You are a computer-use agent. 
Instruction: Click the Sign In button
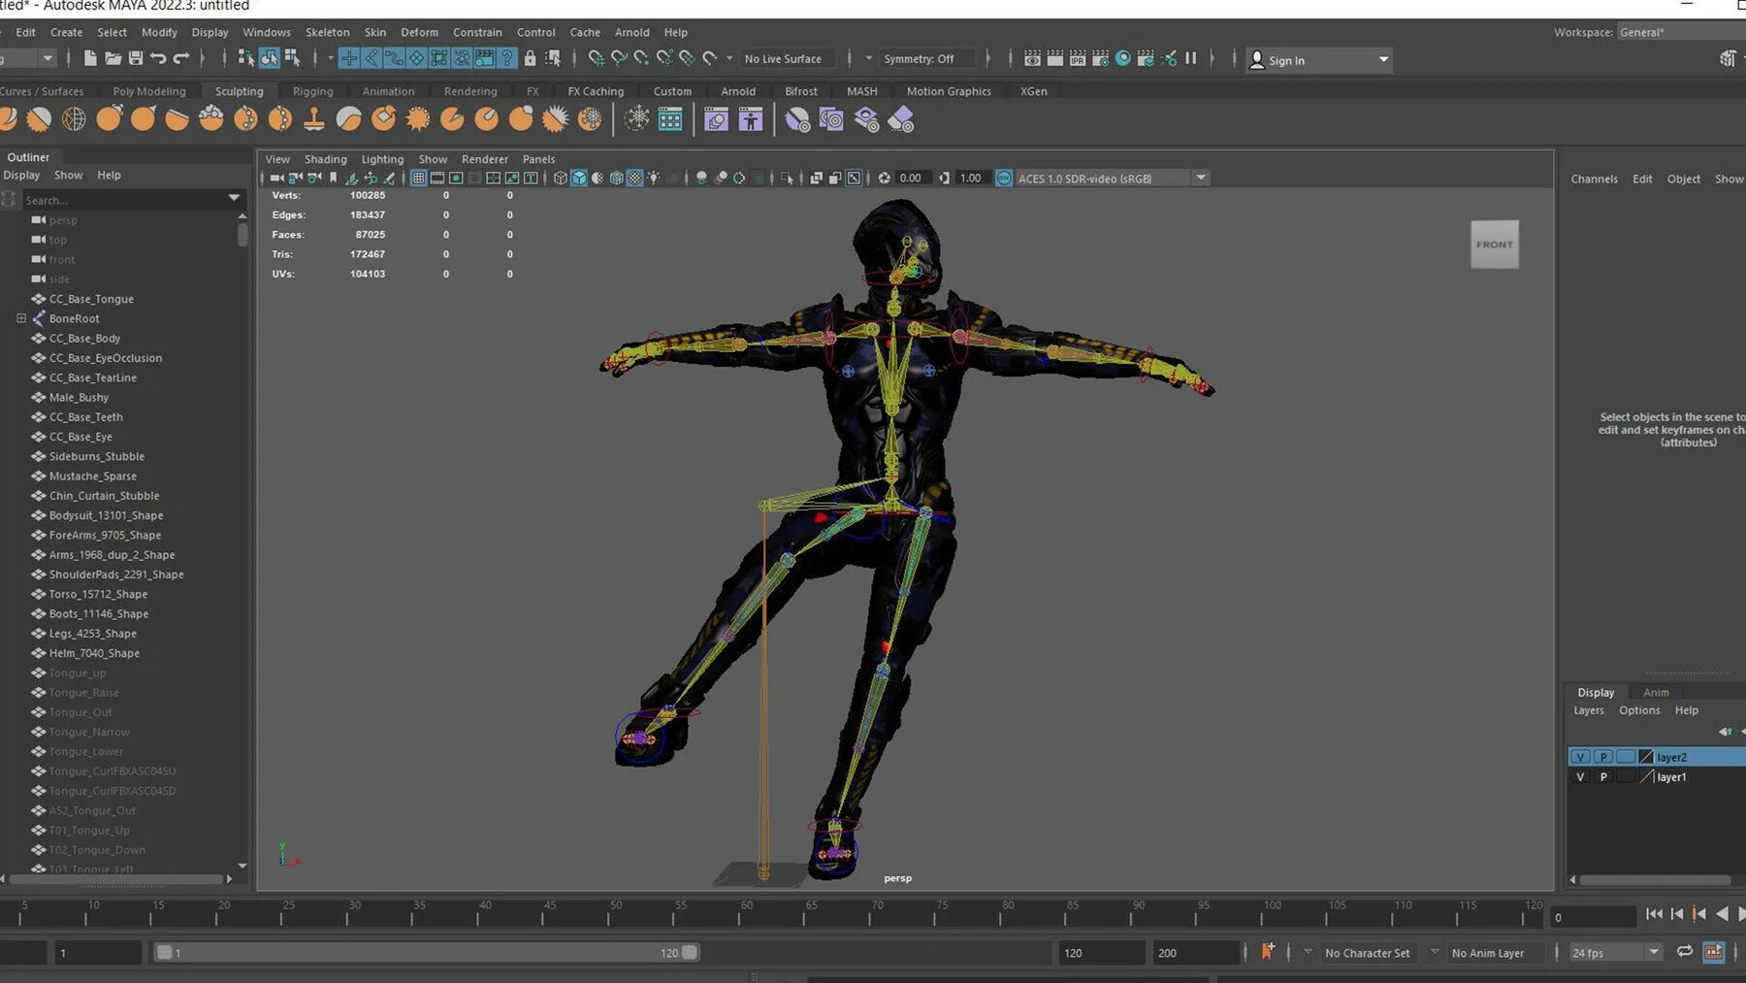1285,60
